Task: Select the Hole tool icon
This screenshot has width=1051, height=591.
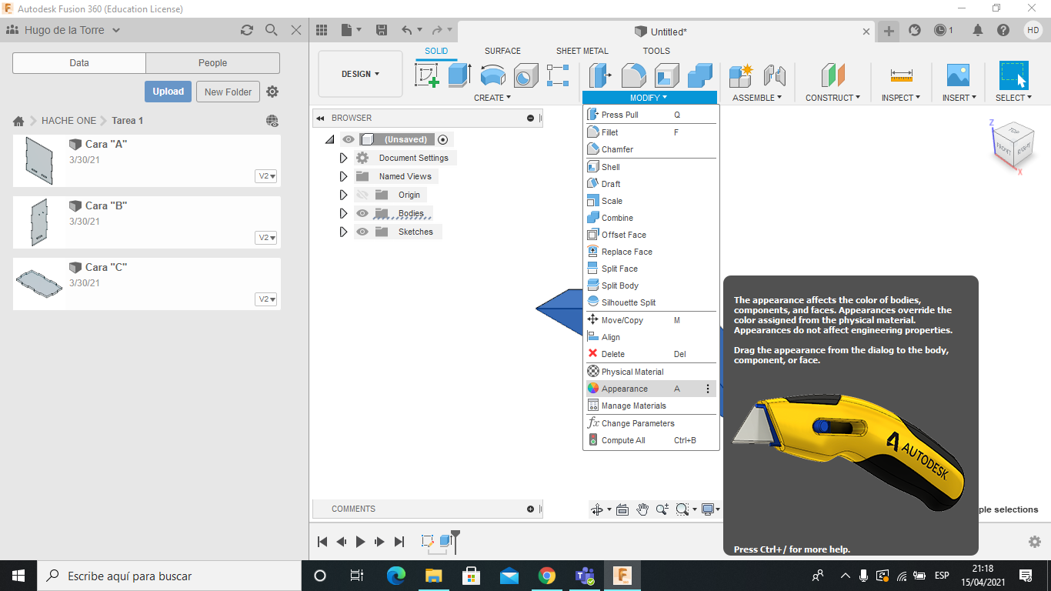Action: pos(526,75)
